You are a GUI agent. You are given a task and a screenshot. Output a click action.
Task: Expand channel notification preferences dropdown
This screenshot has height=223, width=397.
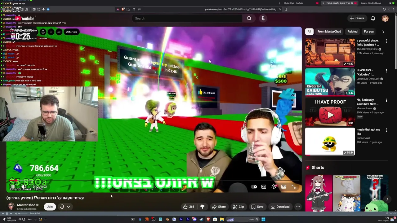coord(68,207)
